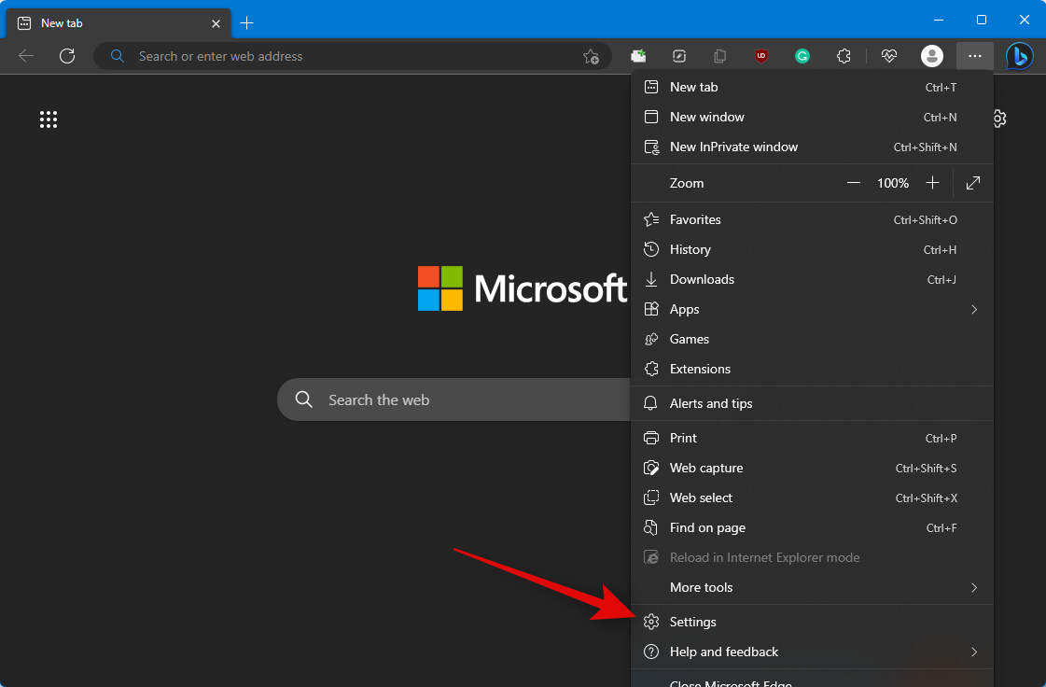This screenshot has height=687, width=1046.
Task: Refresh the page with reload icon
Action: click(x=67, y=56)
